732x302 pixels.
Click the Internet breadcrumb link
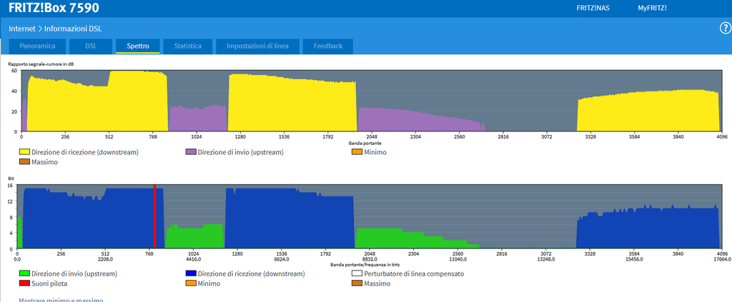pos(22,29)
